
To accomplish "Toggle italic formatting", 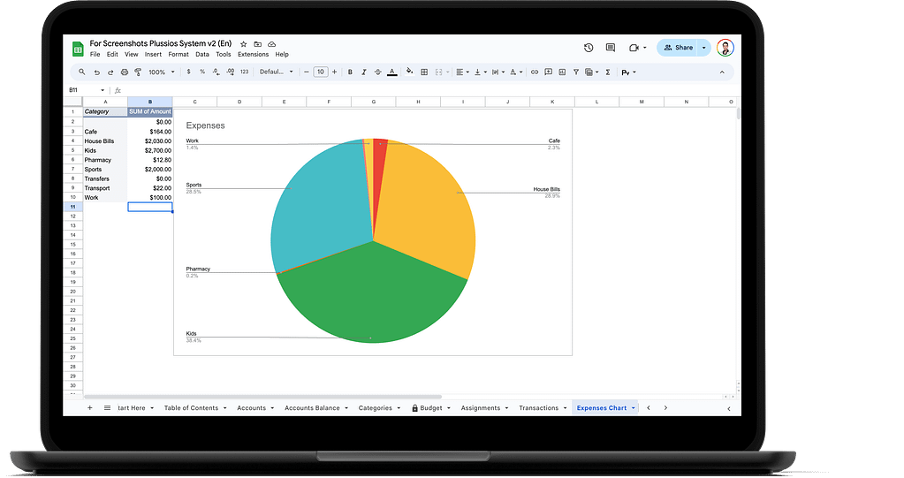I will point(364,72).
